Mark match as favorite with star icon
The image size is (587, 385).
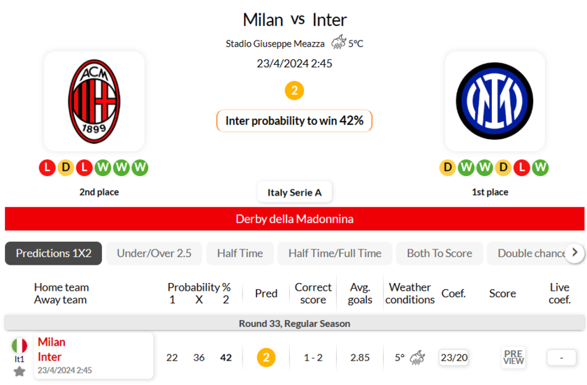(x=20, y=372)
